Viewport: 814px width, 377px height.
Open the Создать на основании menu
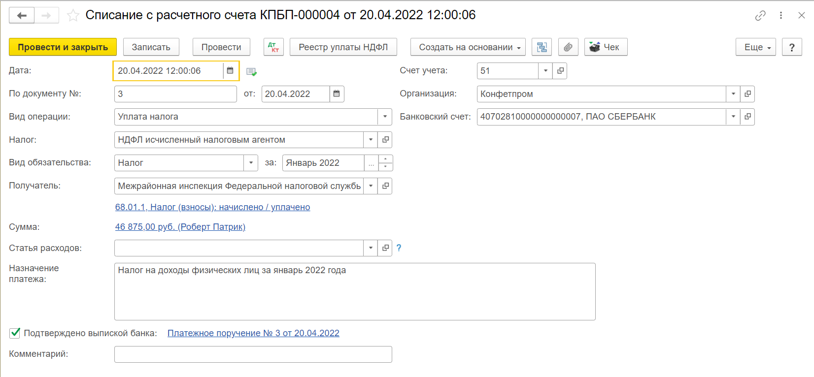[x=468, y=47]
